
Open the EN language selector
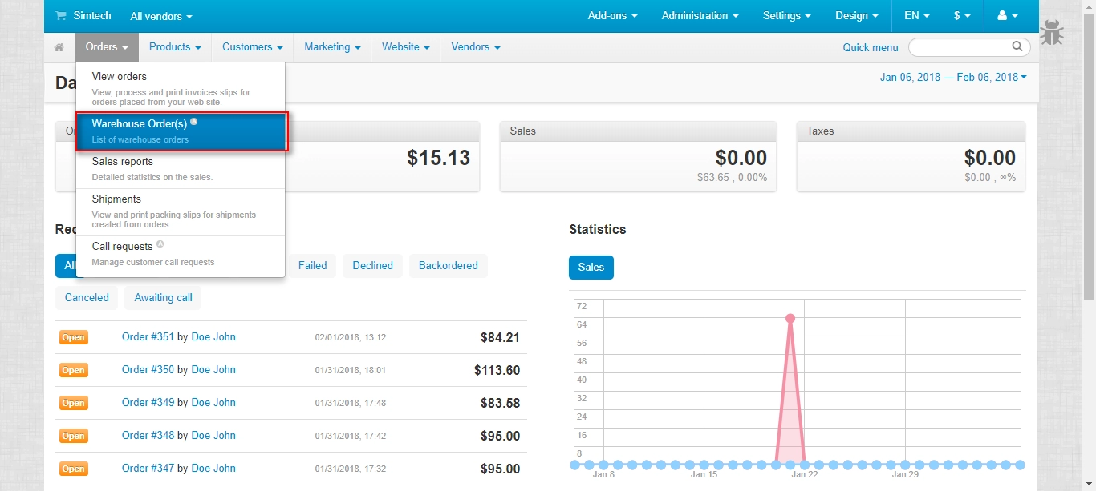[x=917, y=16]
